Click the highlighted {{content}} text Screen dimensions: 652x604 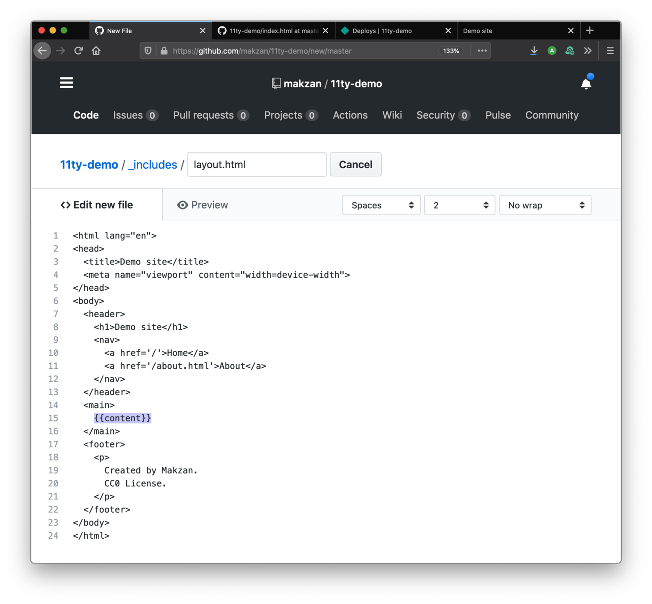pos(123,418)
